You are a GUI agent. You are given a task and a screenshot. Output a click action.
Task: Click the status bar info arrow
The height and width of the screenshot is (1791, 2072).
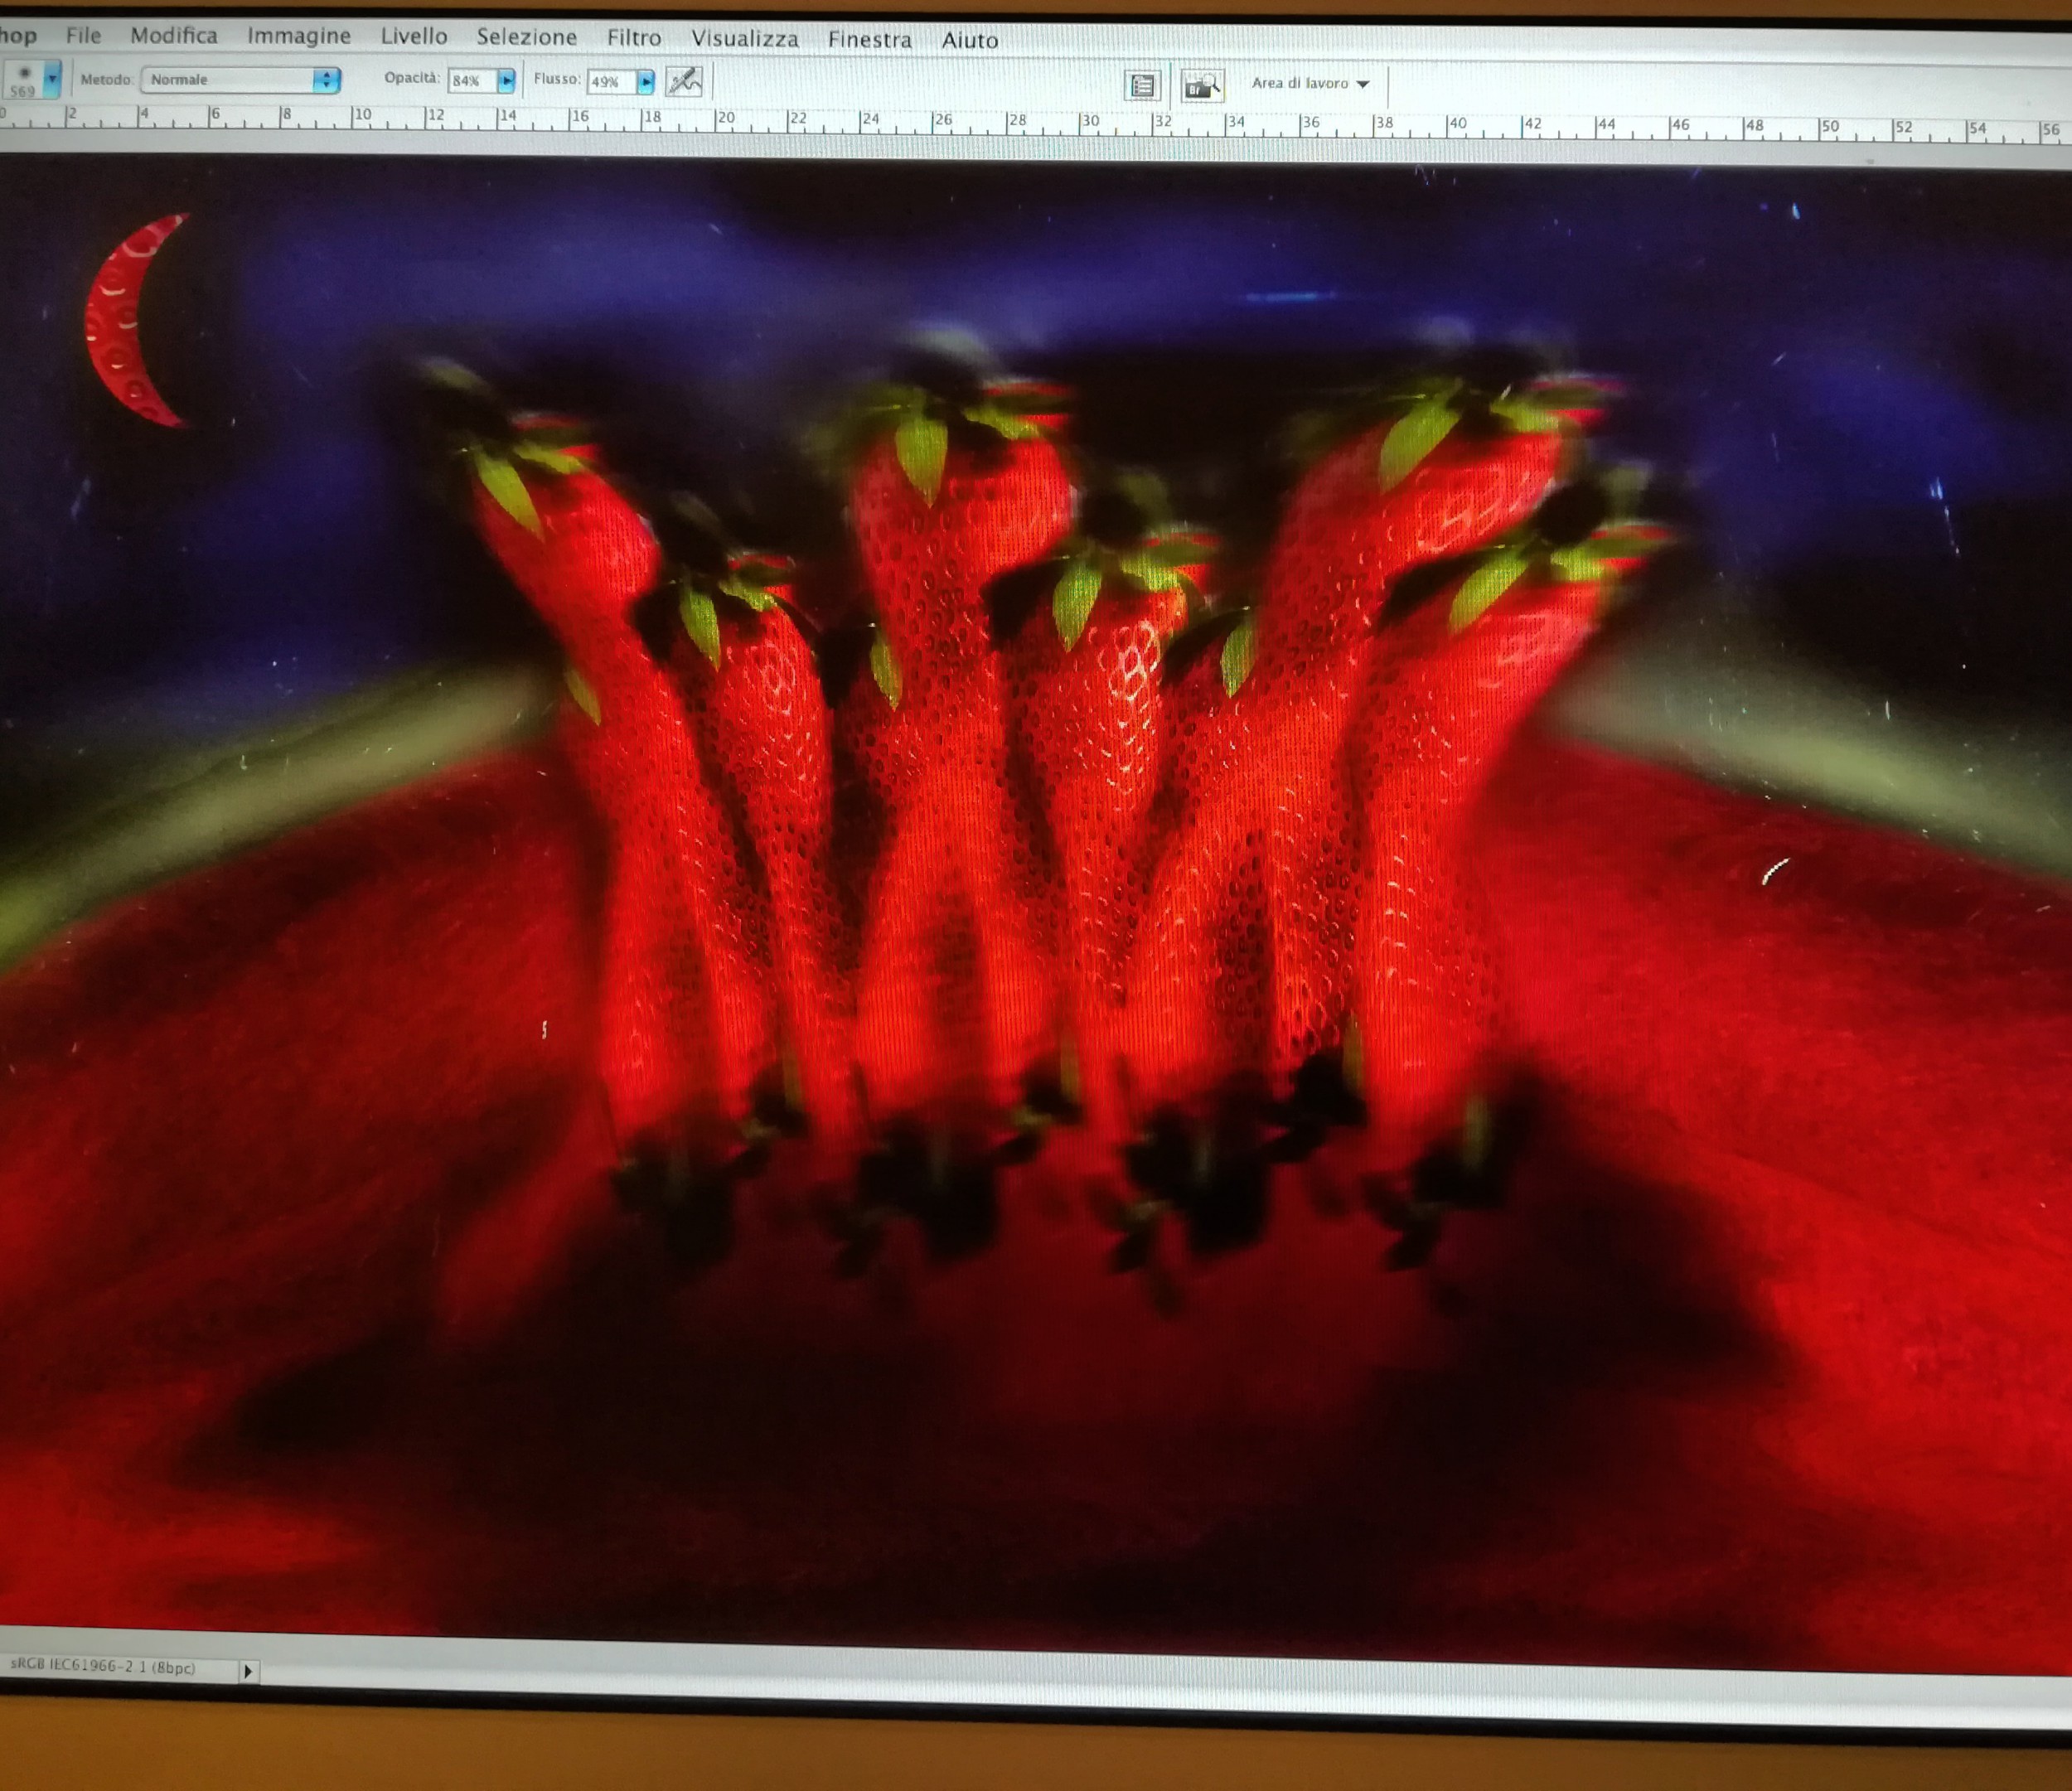(x=248, y=1670)
